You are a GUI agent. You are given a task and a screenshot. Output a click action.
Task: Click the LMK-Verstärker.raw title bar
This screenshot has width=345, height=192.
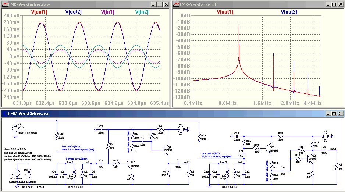(85, 4)
